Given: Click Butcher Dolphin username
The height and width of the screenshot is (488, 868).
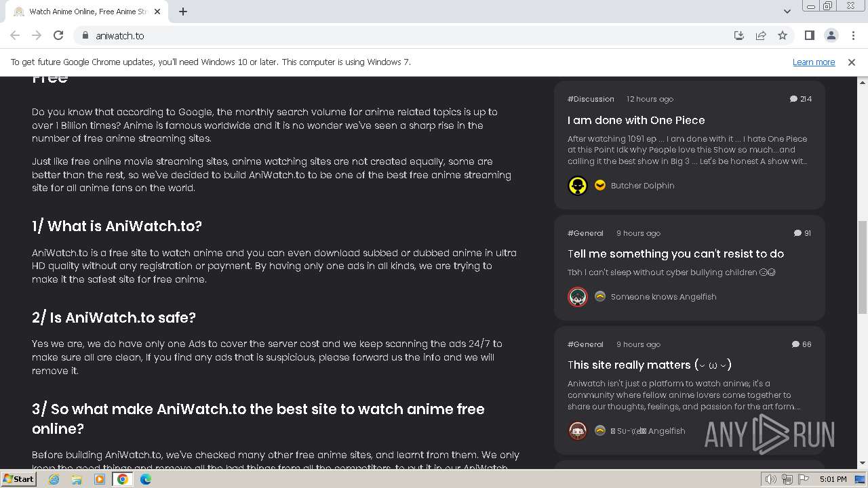Looking at the screenshot, I should (x=642, y=186).
